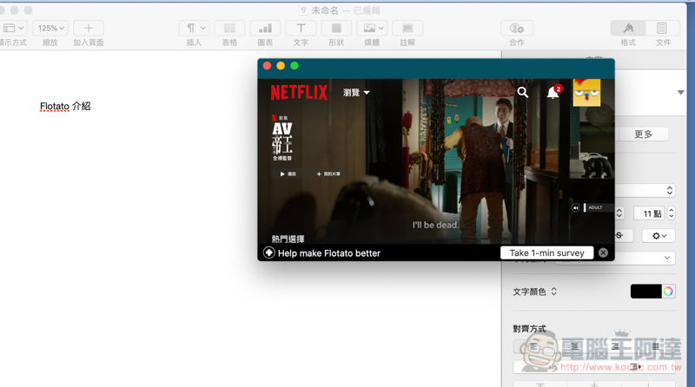Screen dimensions: 695x387
Task: Insert a chart from the Pages toolbar
Action: tap(265, 28)
